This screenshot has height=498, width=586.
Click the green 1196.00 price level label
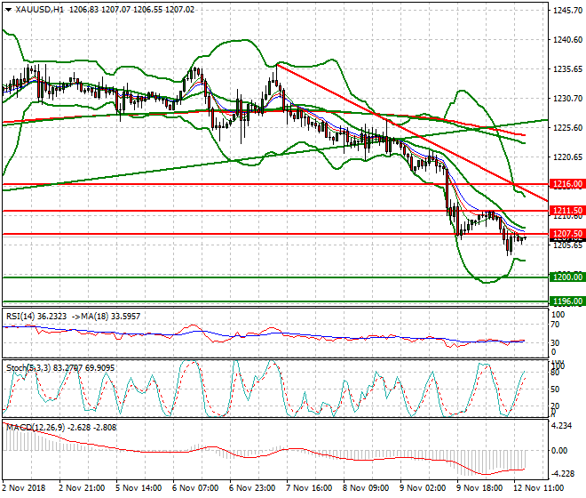(x=567, y=301)
